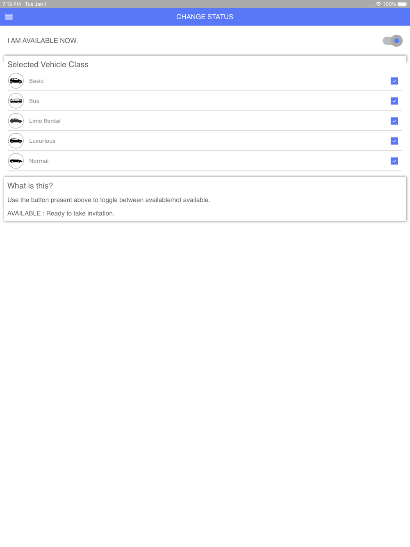This screenshot has height=547, width=410.
Task: Uncheck the Bus vehicle class checkbox
Action: [x=394, y=101]
